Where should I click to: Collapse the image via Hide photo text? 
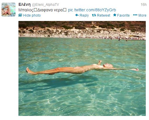coord(32,15)
